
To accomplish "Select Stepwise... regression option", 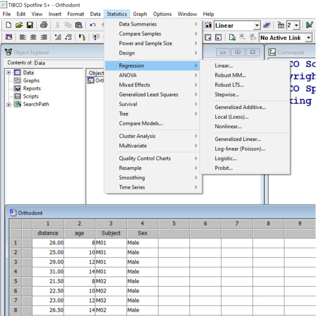I will [227, 95].
